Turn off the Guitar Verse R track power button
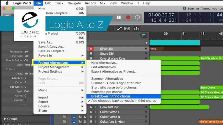This screenshot has width=223, height=125. (x=74, y=117)
